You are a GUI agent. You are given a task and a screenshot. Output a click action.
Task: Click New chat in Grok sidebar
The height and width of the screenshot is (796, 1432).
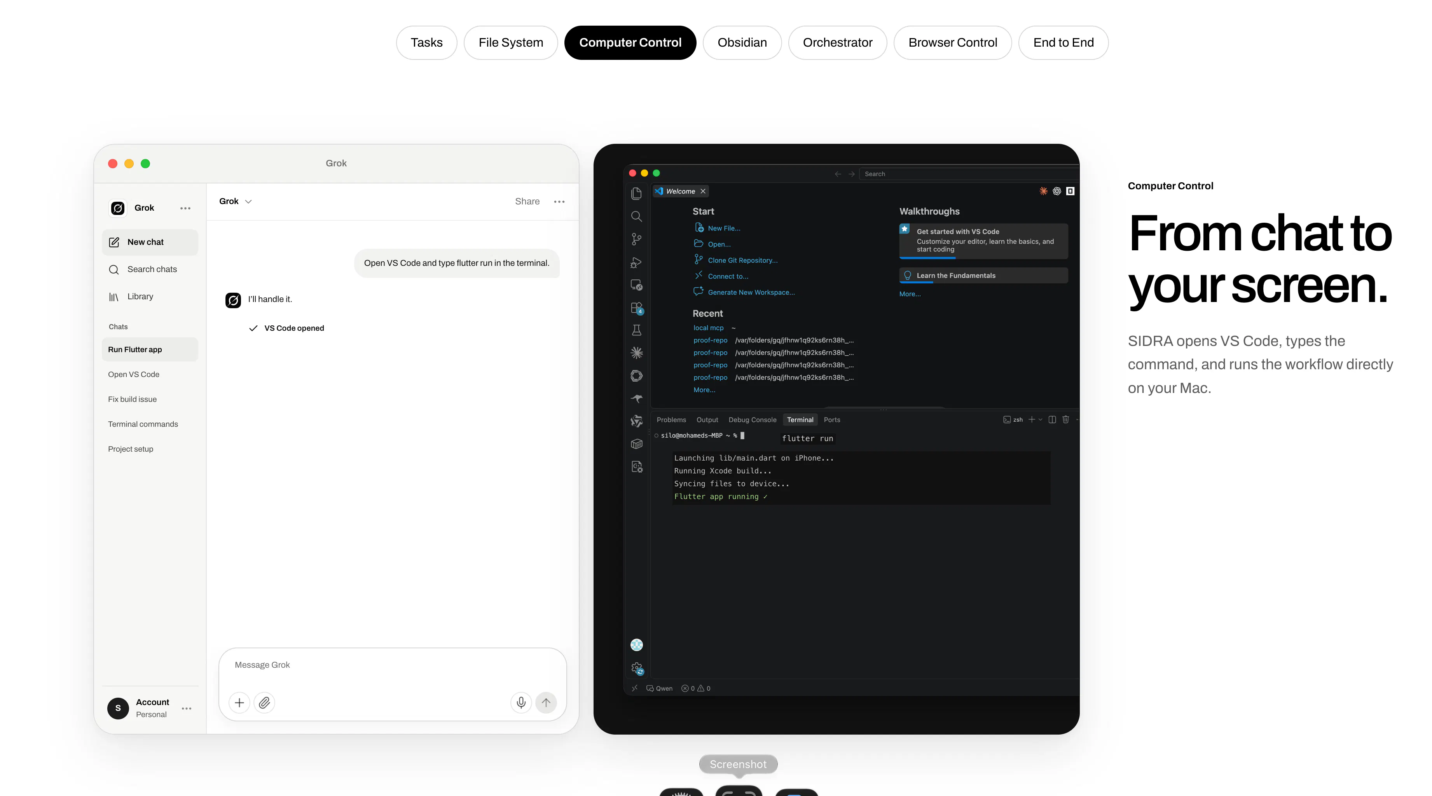(x=150, y=243)
